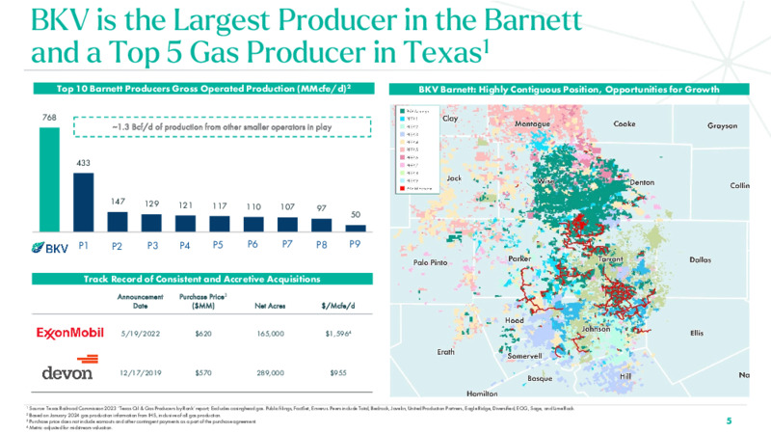Click net acres '289,000'

coord(271,373)
